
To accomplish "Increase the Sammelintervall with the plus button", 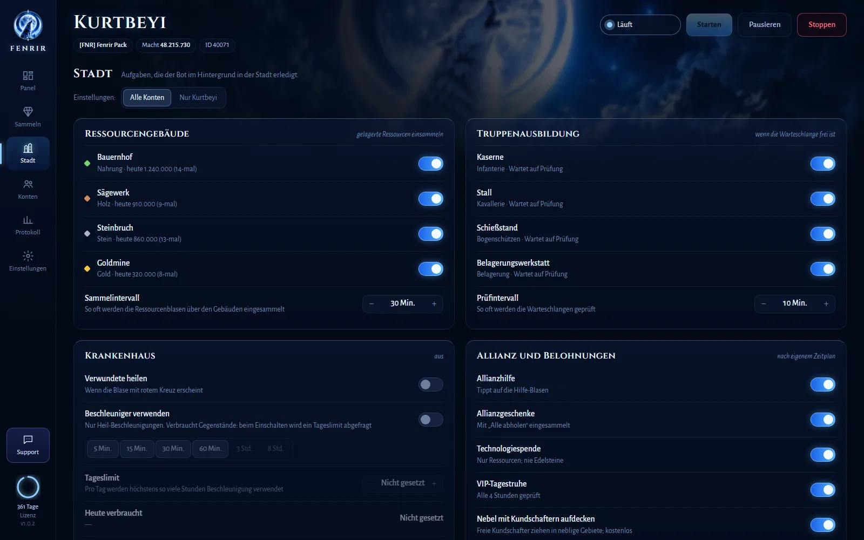I will click(434, 304).
